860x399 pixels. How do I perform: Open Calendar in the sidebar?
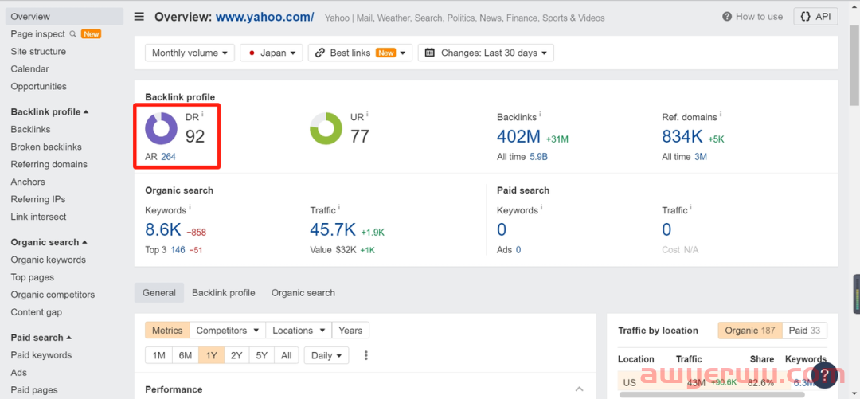pos(29,69)
